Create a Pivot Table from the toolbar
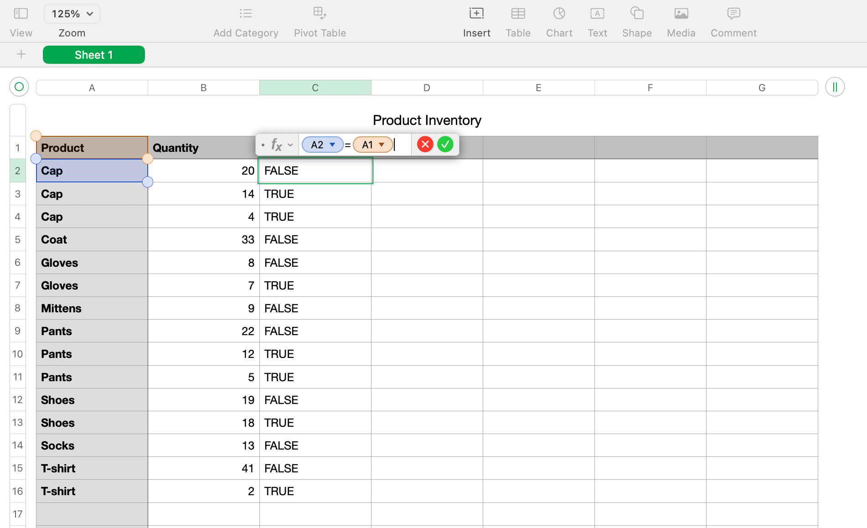The height and width of the screenshot is (528, 867). (320, 13)
